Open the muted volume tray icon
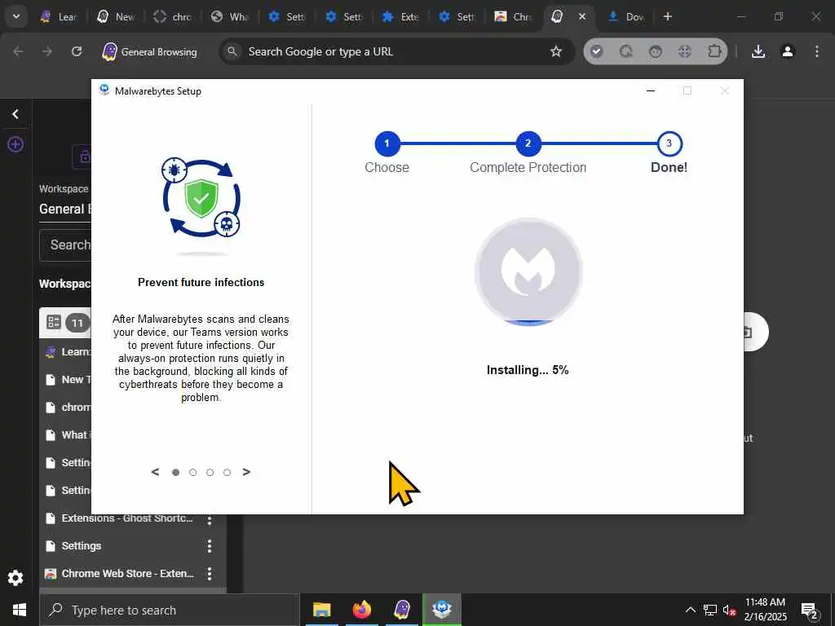This screenshot has width=835, height=626. coord(730,610)
